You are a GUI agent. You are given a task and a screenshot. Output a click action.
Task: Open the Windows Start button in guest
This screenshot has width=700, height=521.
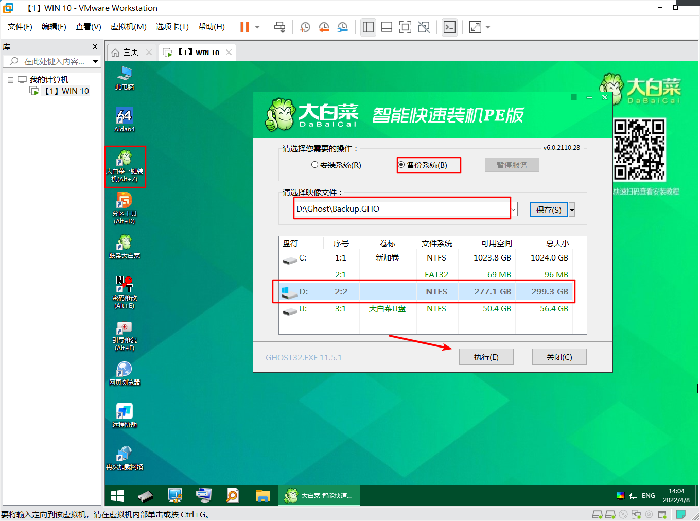(117, 496)
